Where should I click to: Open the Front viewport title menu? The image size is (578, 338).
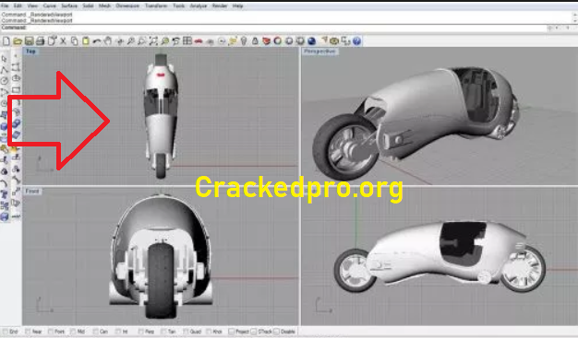point(32,192)
